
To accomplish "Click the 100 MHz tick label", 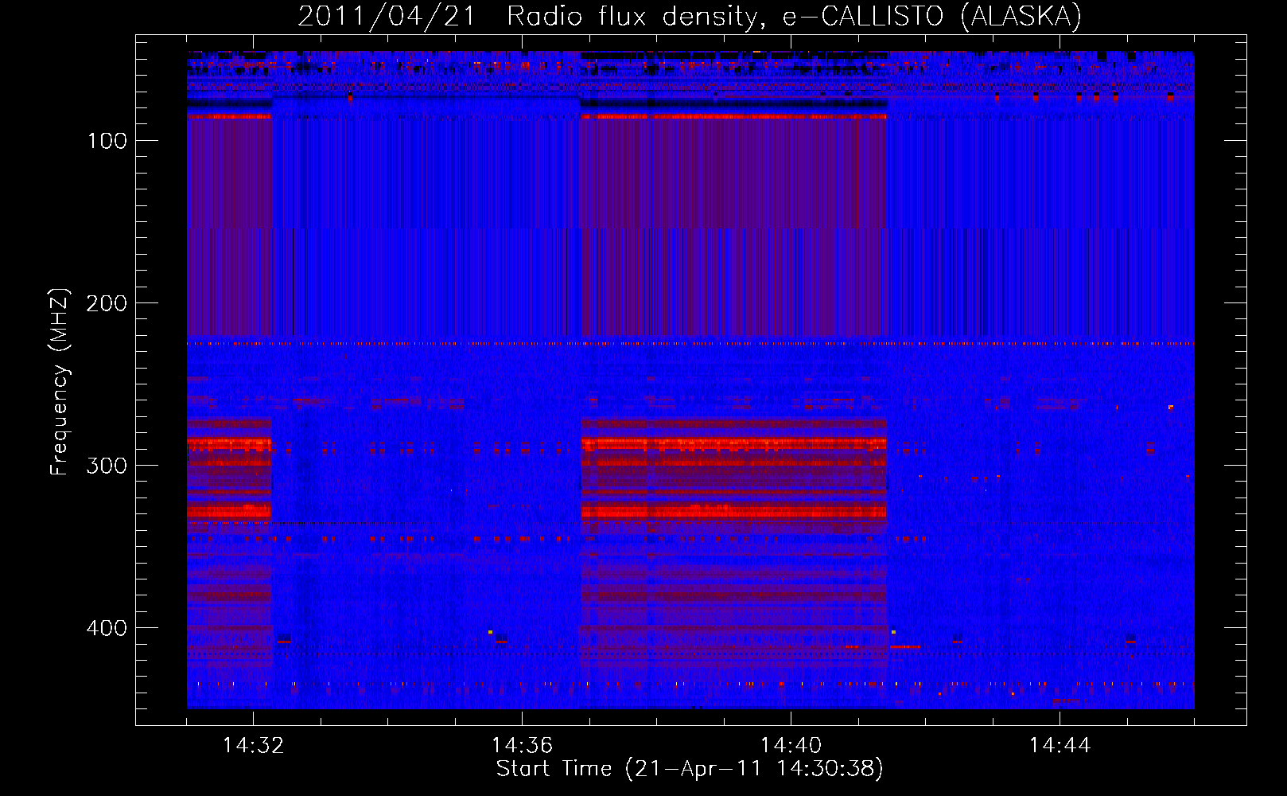I will (x=107, y=142).
